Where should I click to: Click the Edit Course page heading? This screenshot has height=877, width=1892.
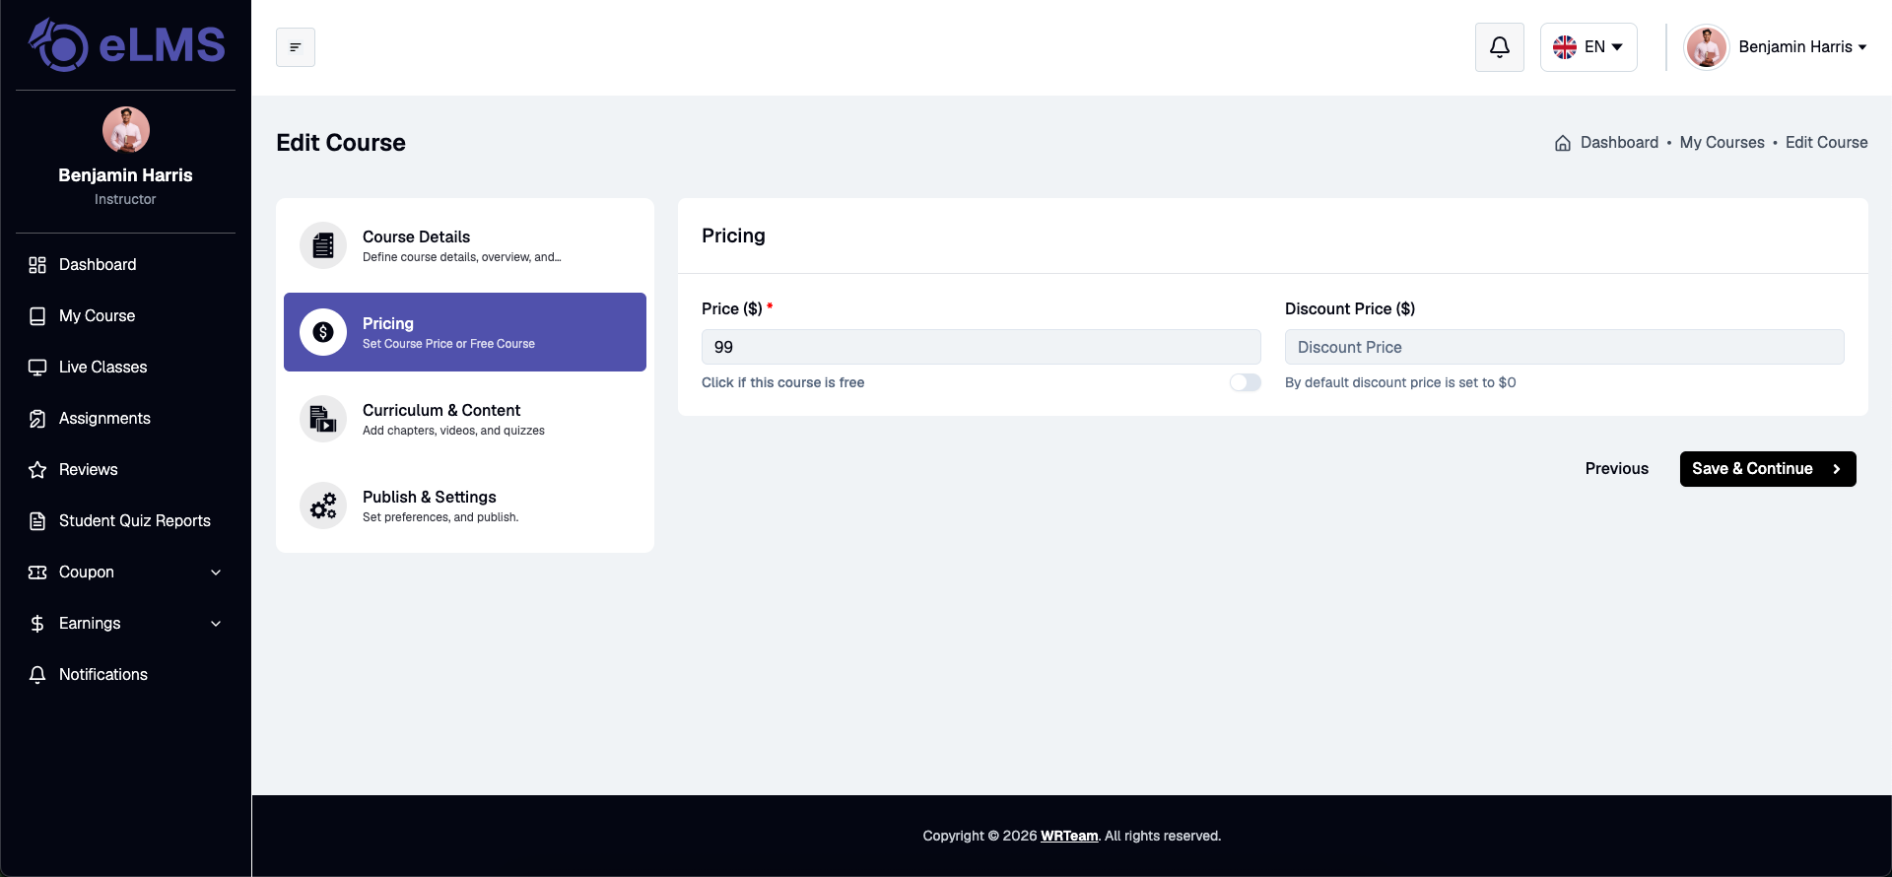click(341, 143)
